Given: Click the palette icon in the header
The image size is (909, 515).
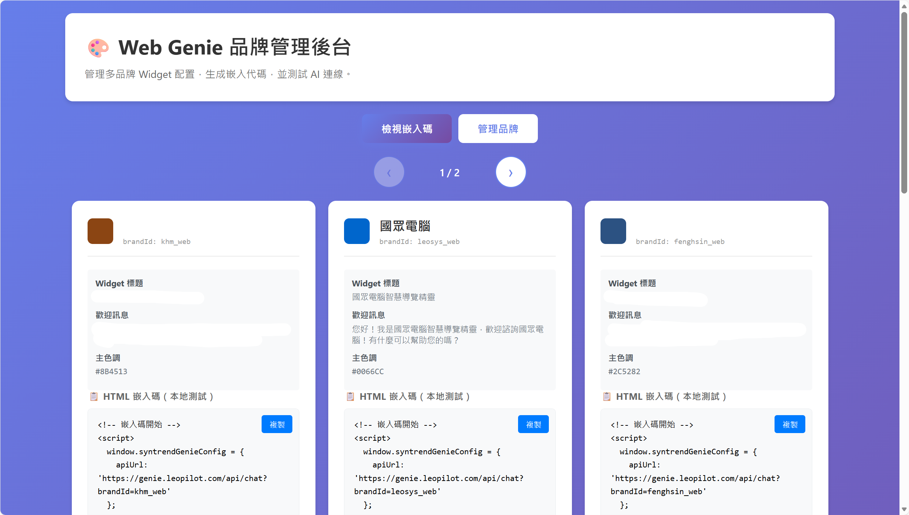Looking at the screenshot, I should tap(98, 47).
